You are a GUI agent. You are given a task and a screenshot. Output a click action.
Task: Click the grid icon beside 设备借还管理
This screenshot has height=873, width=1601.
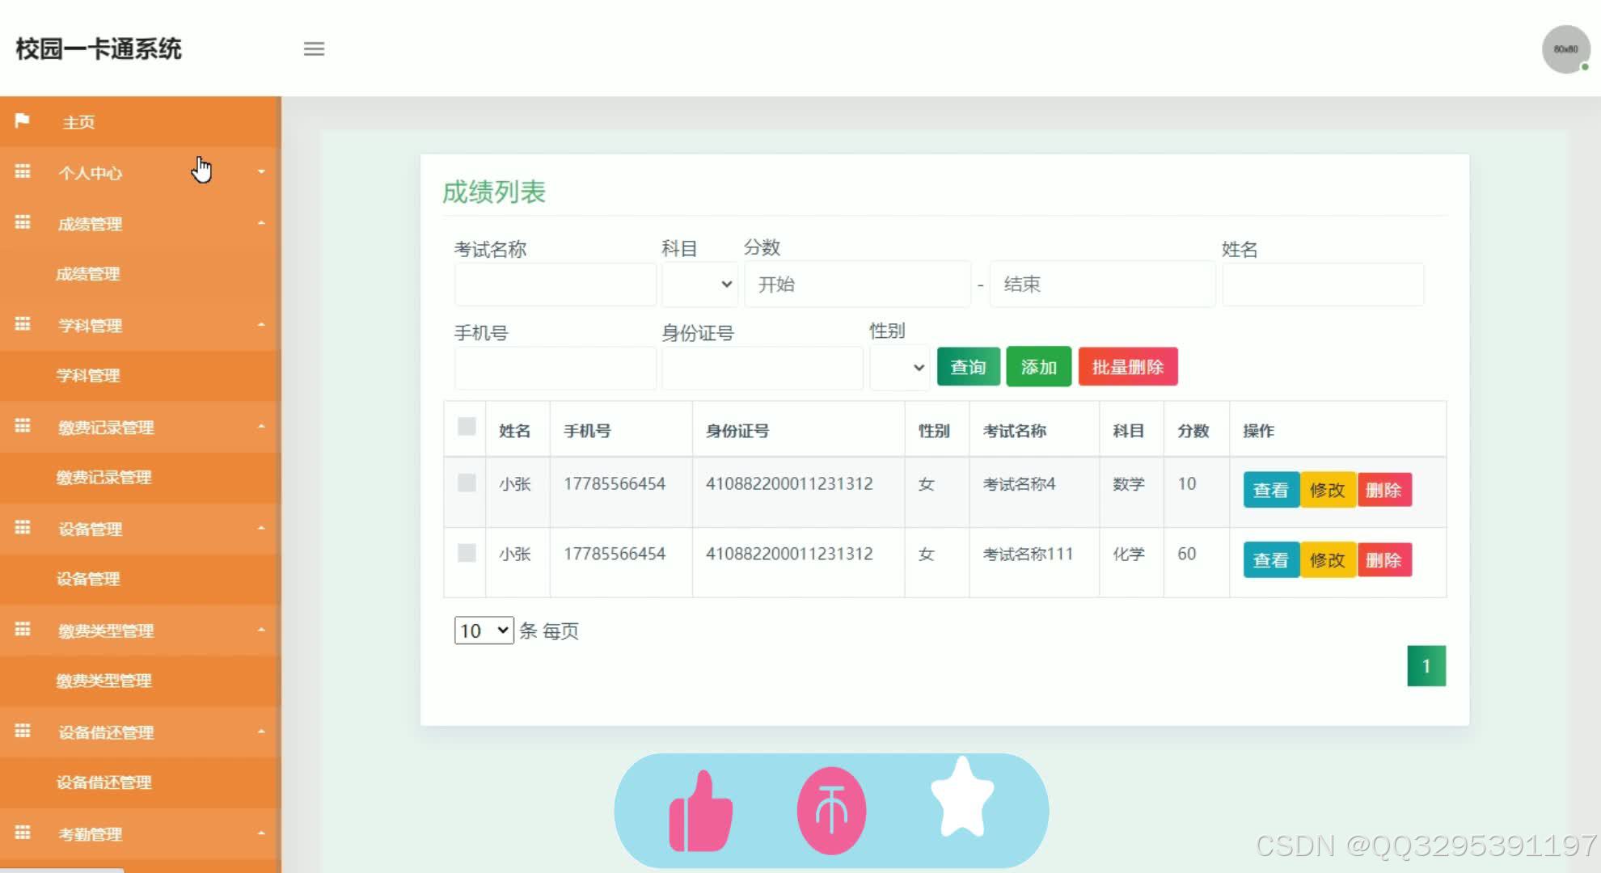click(23, 732)
